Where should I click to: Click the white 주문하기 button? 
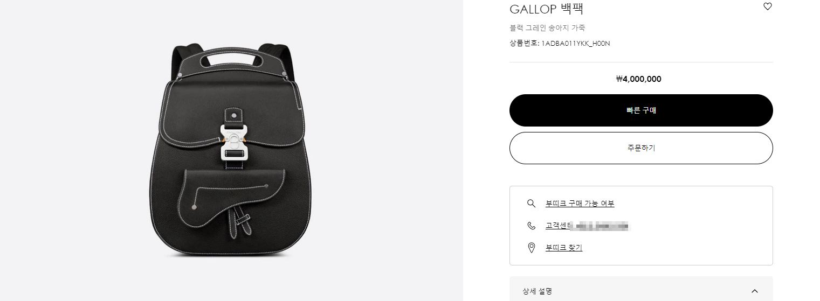(x=641, y=148)
